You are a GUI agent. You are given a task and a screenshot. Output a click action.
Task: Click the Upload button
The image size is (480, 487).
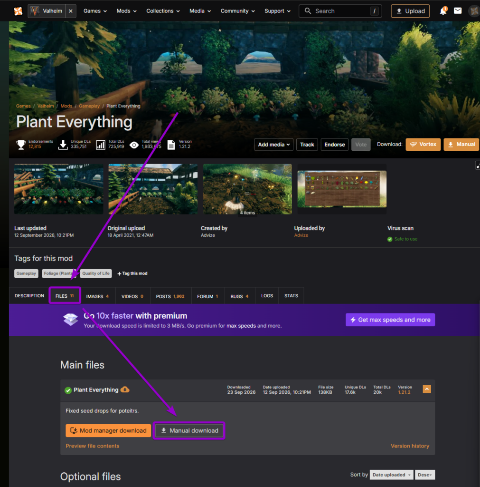tap(410, 11)
